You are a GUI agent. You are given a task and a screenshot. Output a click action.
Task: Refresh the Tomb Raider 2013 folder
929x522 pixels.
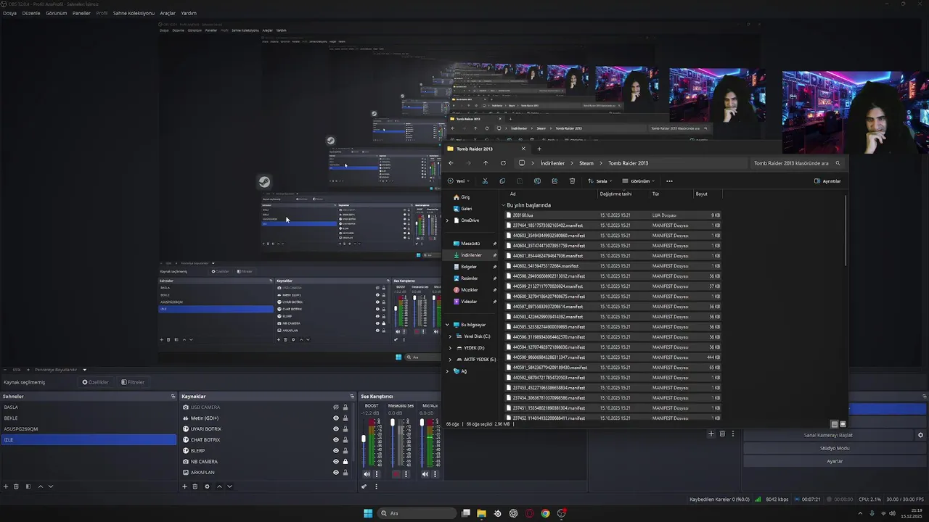[503, 163]
